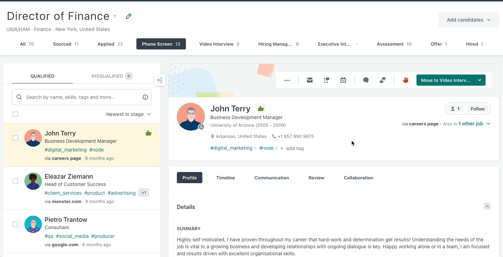The height and width of the screenshot is (257, 503).
Task: Open the Disqualified candidates tab
Action: 108,76
